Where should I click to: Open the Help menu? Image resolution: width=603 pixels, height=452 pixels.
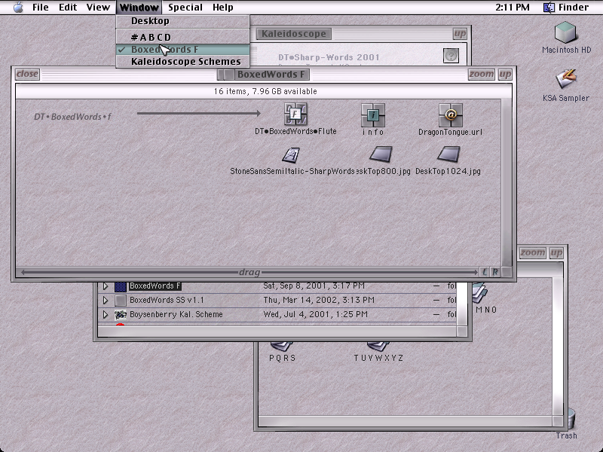point(223,8)
